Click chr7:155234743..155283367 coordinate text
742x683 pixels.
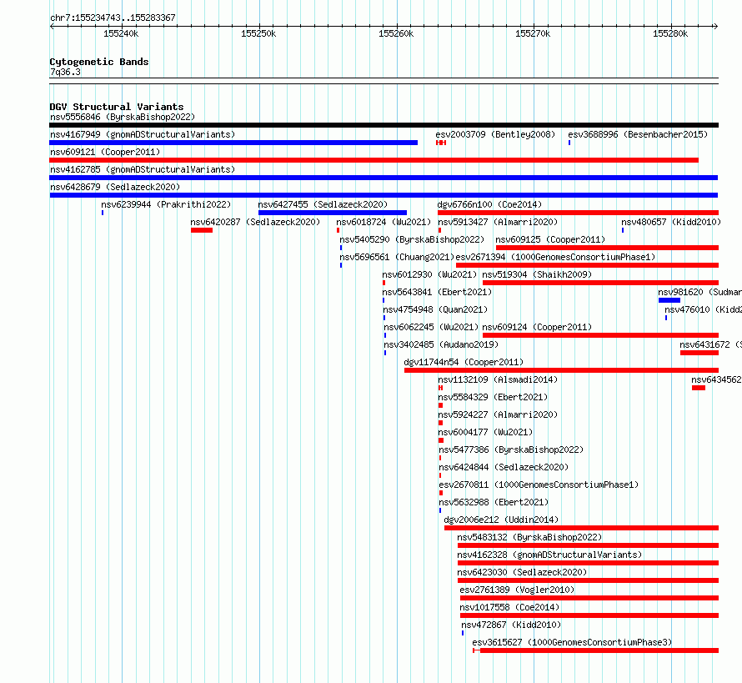pyautogui.click(x=113, y=18)
